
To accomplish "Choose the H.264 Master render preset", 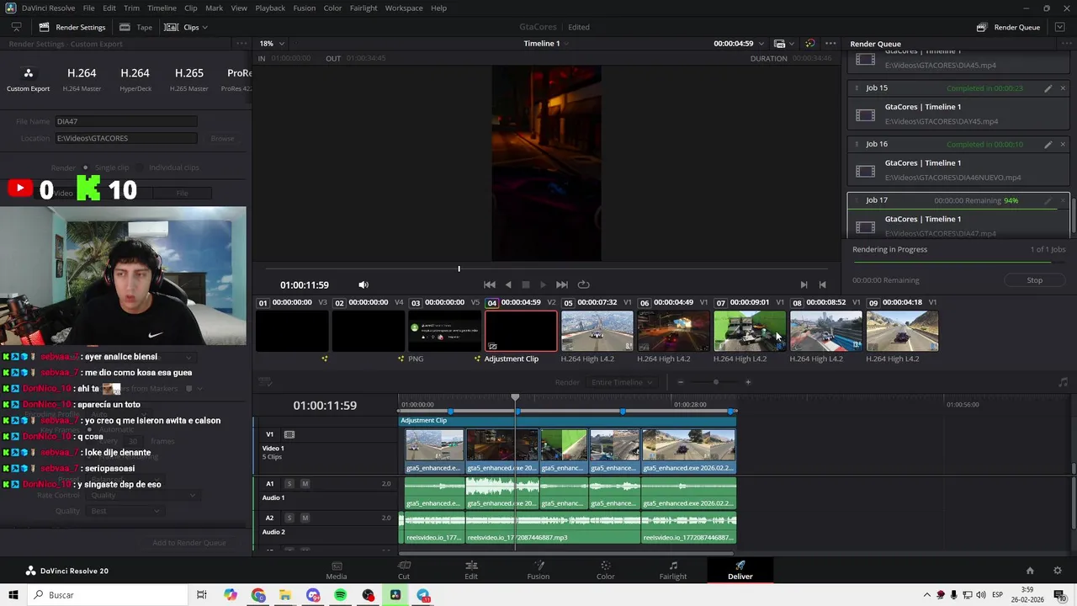I will (82, 78).
